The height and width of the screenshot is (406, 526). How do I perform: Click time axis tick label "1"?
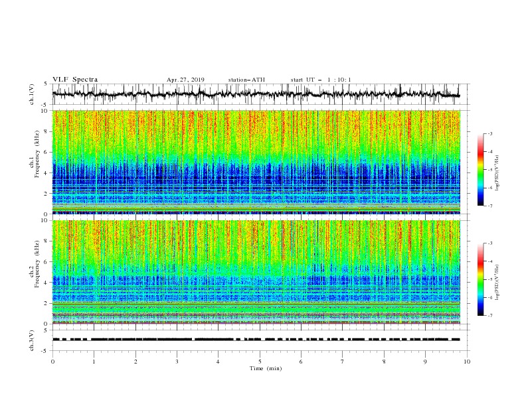pyautogui.click(x=94, y=362)
